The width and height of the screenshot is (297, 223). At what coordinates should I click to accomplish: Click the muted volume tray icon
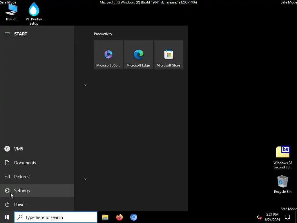coord(259,217)
